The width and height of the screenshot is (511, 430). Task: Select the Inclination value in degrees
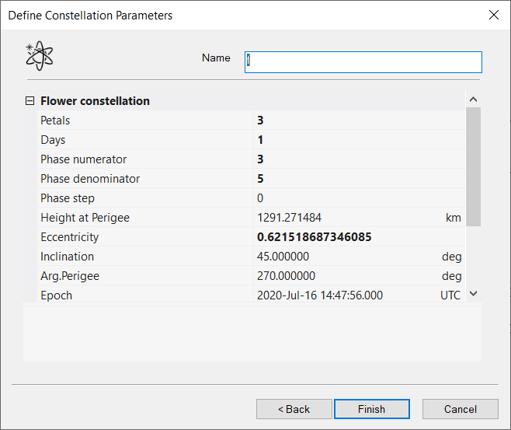click(x=342, y=257)
